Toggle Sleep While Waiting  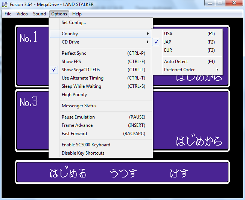101,86
